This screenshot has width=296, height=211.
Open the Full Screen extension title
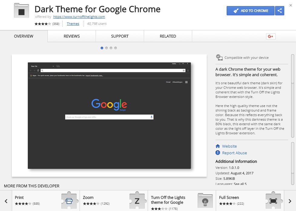(229, 197)
